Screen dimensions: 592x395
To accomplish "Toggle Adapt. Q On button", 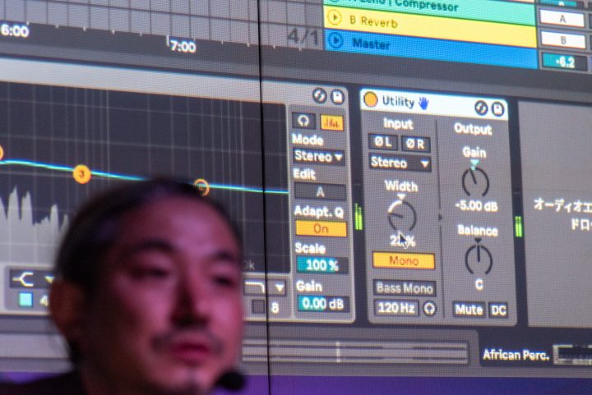I will (321, 229).
